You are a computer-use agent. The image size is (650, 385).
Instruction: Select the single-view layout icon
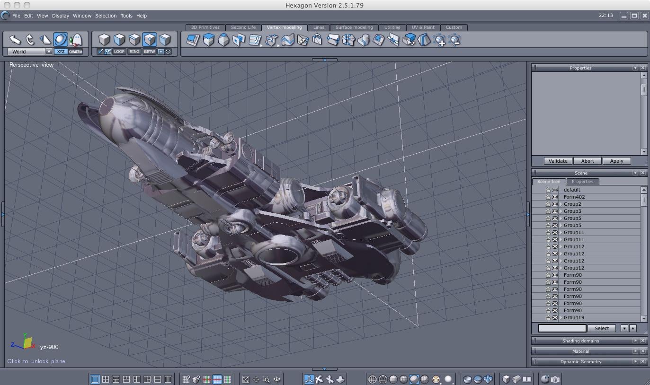coord(95,379)
